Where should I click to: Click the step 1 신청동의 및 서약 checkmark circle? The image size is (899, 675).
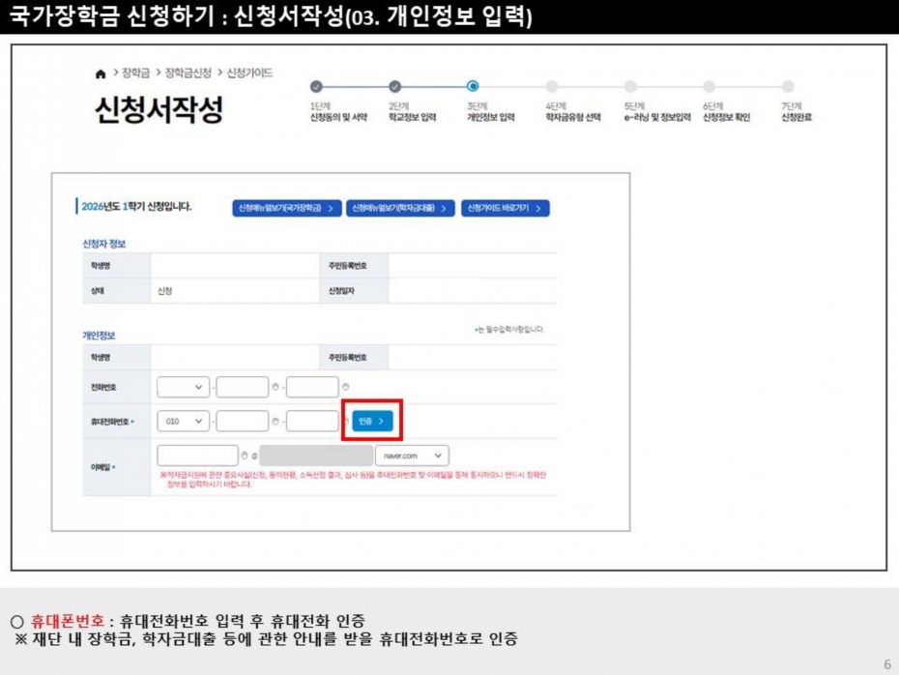pos(316,86)
